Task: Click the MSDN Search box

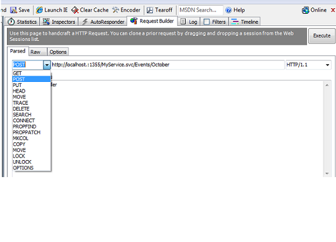Action: [x=200, y=10]
